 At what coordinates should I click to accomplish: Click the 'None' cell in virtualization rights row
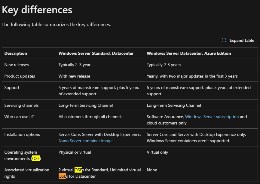152,170
